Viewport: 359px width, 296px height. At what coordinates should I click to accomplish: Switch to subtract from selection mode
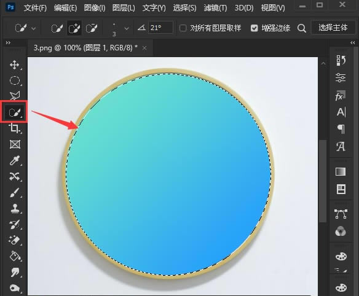pyautogui.click(x=92, y=28)
